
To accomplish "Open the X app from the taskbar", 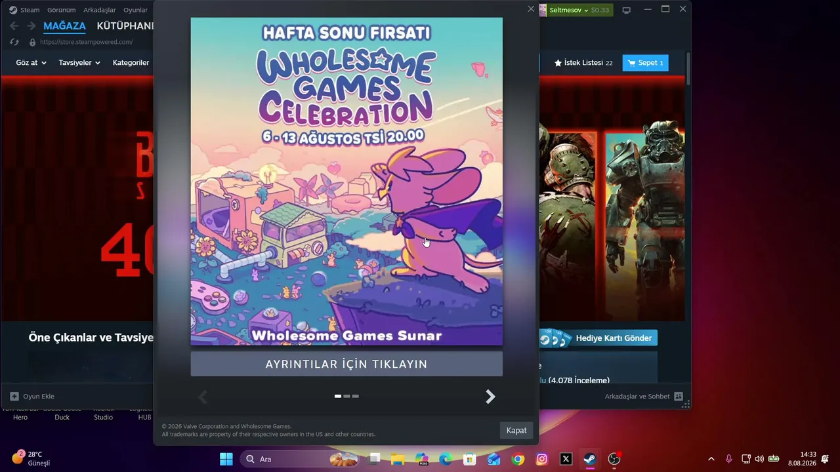I will 566,459.
